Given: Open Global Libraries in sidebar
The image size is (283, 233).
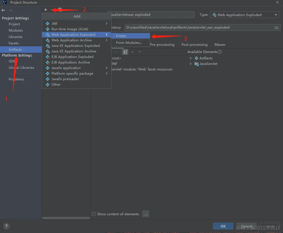Looking at the screenshot, I should [21, 68].
